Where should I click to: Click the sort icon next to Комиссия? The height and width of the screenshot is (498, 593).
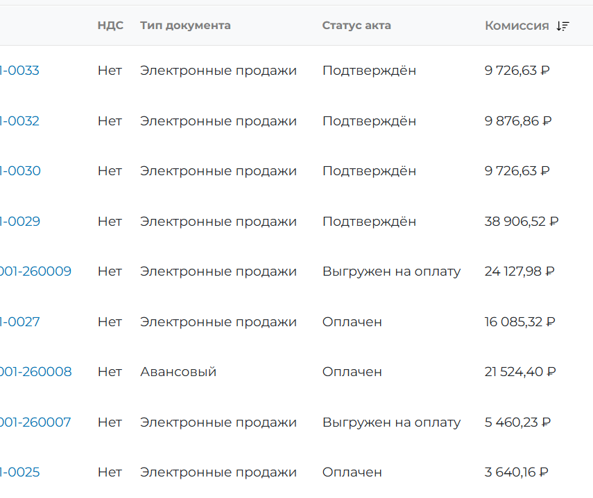pos(562,26)
